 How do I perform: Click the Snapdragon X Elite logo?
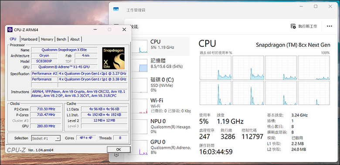[113, 58]
